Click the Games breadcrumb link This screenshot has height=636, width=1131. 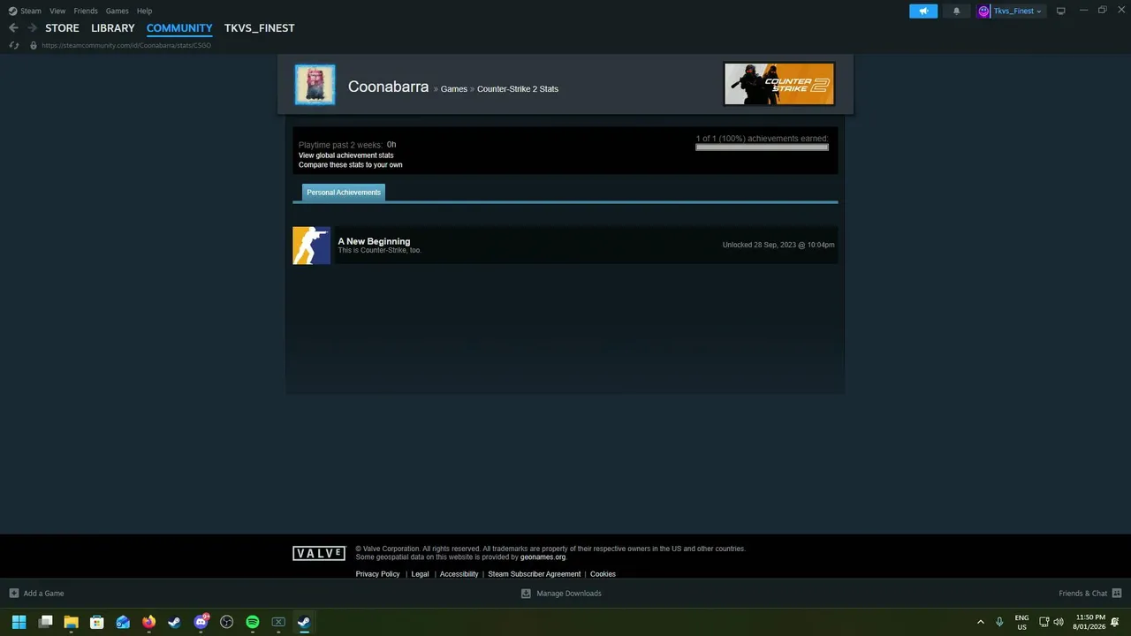(x=454, y=89)
